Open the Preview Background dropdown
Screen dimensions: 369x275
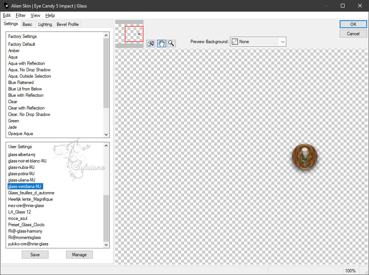tap(258, 42)
